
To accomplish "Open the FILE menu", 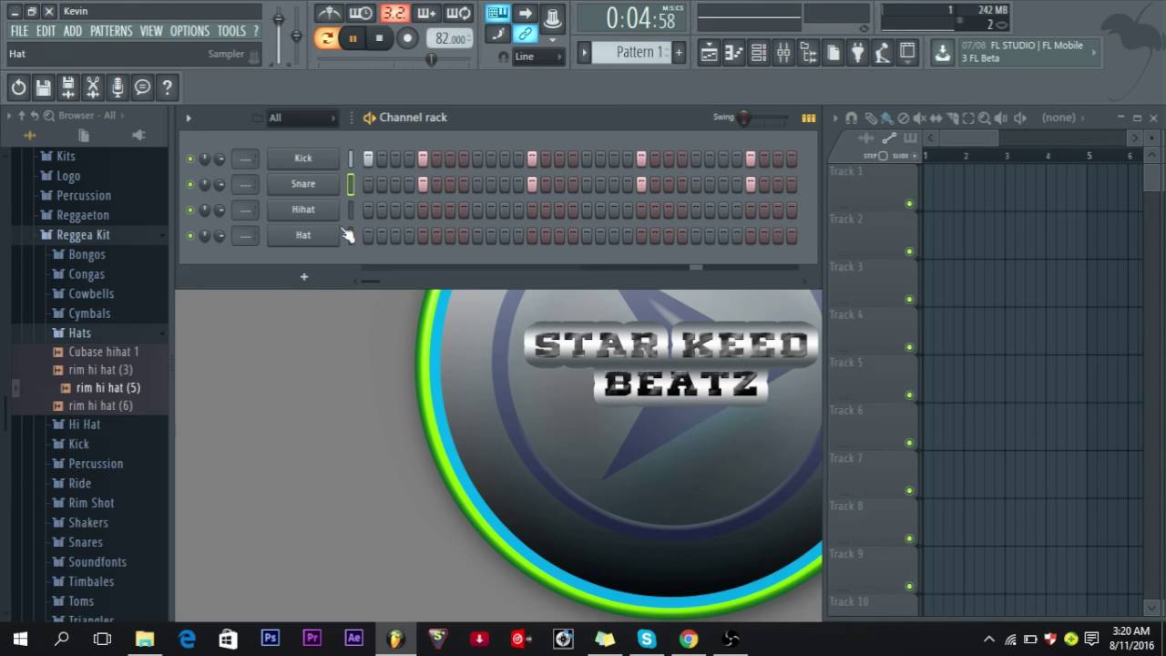I will point(19,31).
